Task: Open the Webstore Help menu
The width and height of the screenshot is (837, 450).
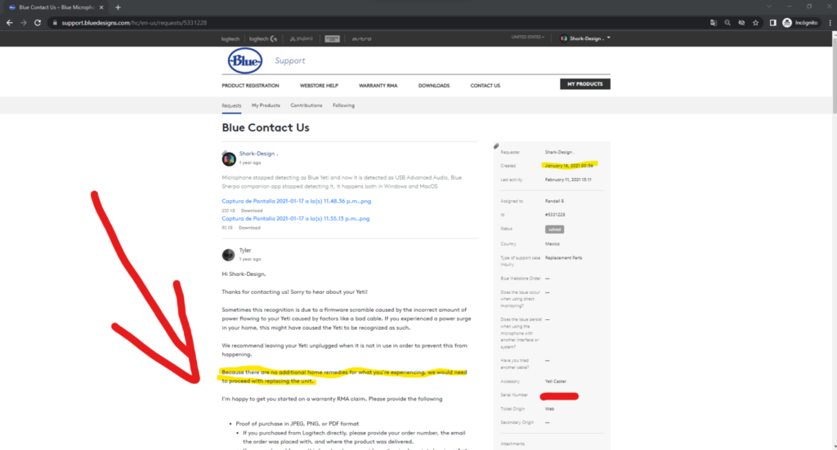Action: tap(319, 86)
